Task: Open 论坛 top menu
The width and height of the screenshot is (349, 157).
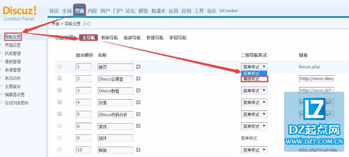Action: (130, 11)
